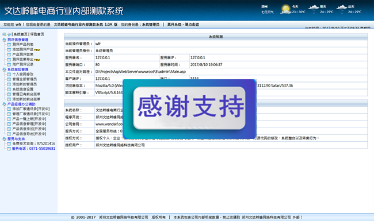
Task: Collapse the 服务与支持 tree section
Action: click(x=4, y=139)
